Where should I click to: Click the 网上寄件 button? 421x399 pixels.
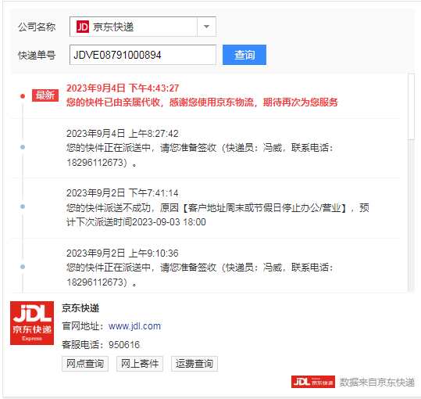pos(140,364)
